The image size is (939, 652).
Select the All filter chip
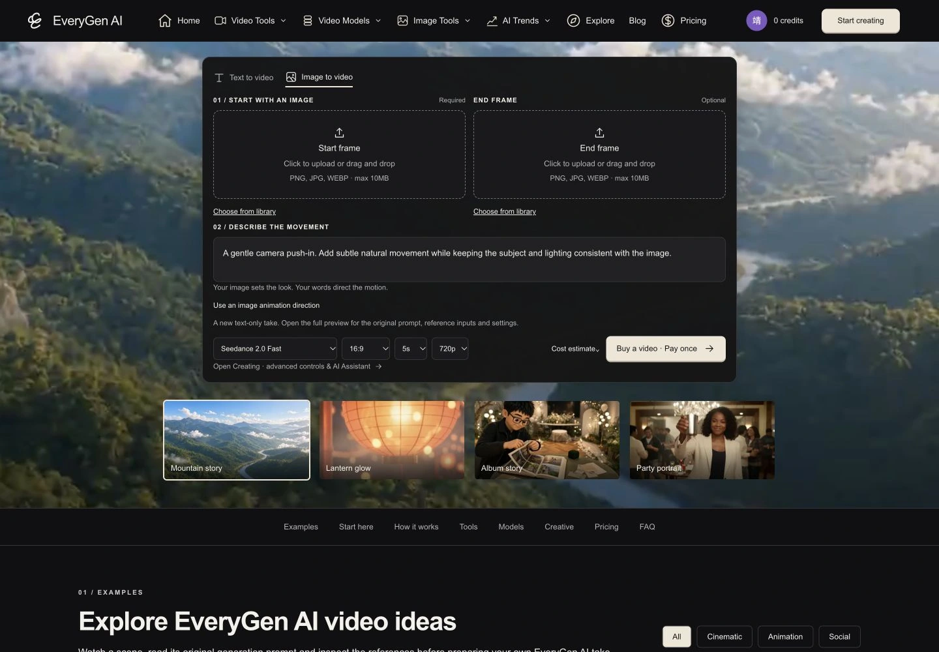[677, 637]
